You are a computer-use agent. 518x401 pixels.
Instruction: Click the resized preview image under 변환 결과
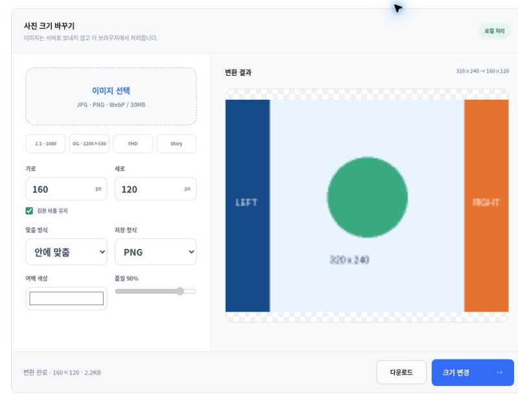(x=366, y=205)
